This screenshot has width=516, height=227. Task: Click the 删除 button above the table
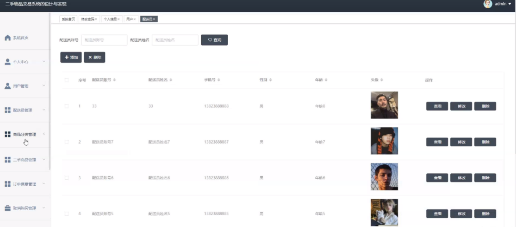pyautogui.click(x=95, y=57)
